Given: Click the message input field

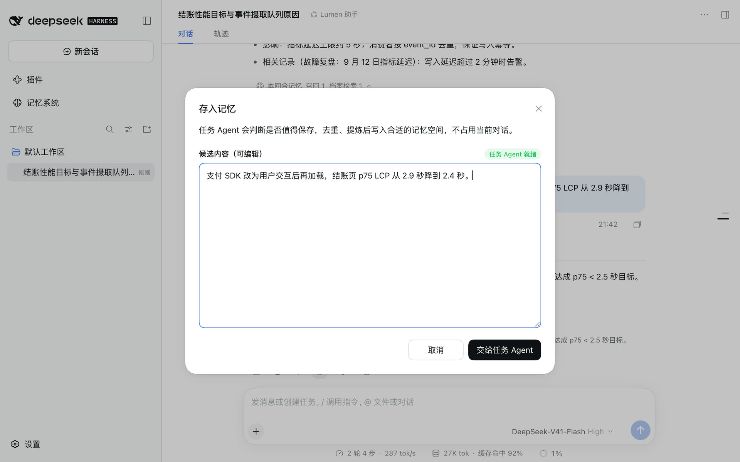Looking at the screenshot, I should click(x=449, y=402).
